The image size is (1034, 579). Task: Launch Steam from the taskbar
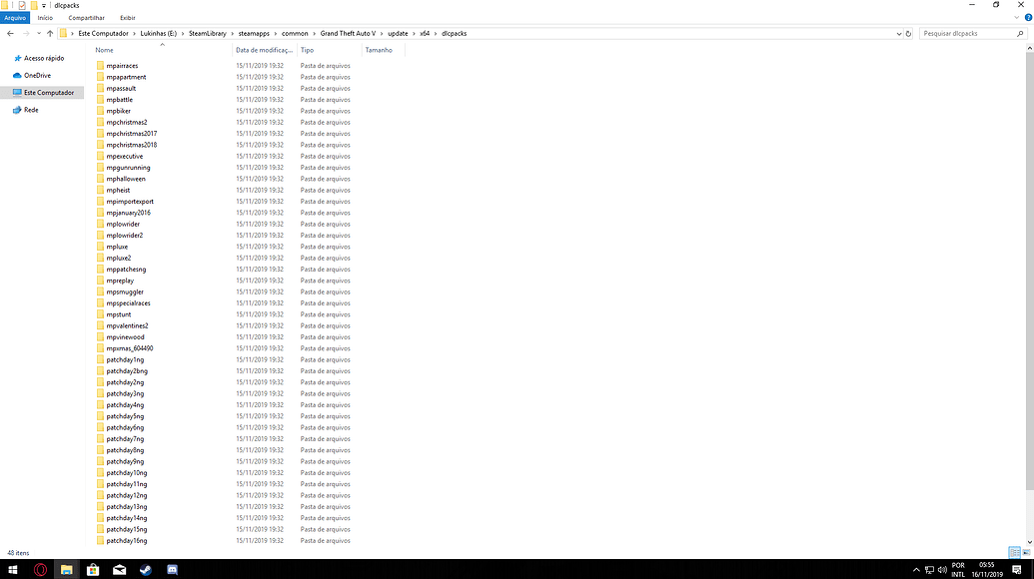[x=147, y=569]
